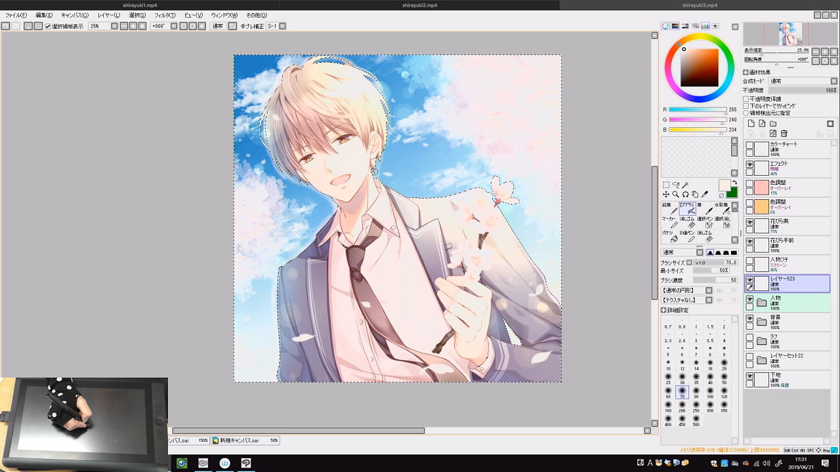Screen dimensions: 840x472
Task: Adjust the red R color slider
Action: [697, 110]
